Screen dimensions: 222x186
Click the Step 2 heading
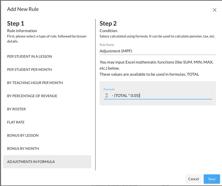click(108, 24)
